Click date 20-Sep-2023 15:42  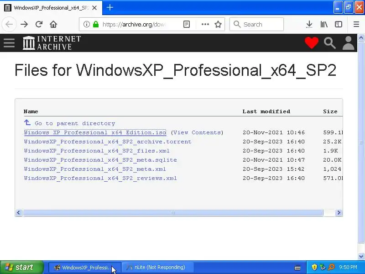click(x=273, y=169)
